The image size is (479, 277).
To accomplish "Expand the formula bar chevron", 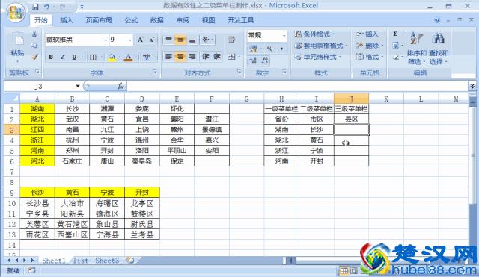I will [472, 86].
